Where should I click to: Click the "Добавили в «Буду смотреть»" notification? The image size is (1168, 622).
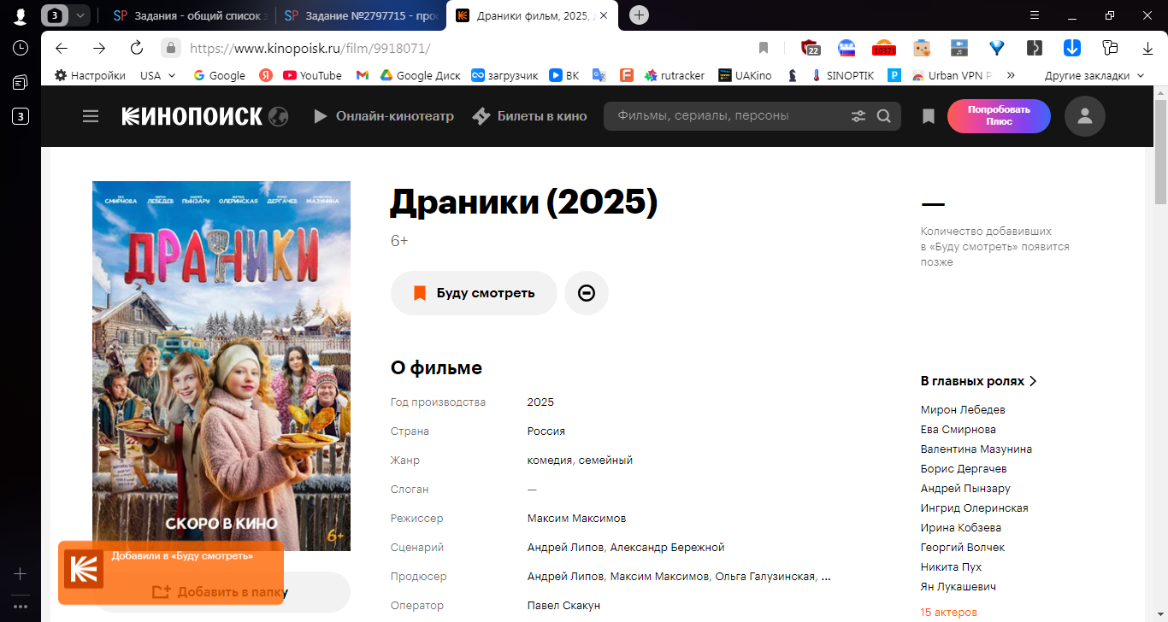pyautogui.click(x=171, y=572)
